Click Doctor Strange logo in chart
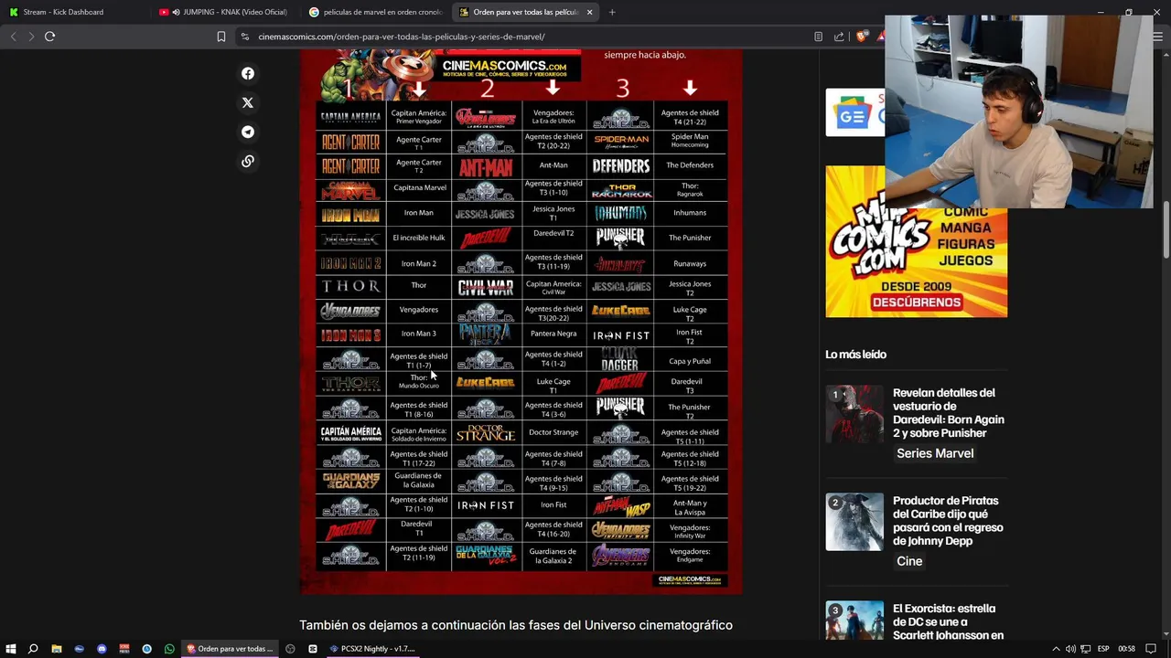1171x658 pixels. (x=486, y=432)
